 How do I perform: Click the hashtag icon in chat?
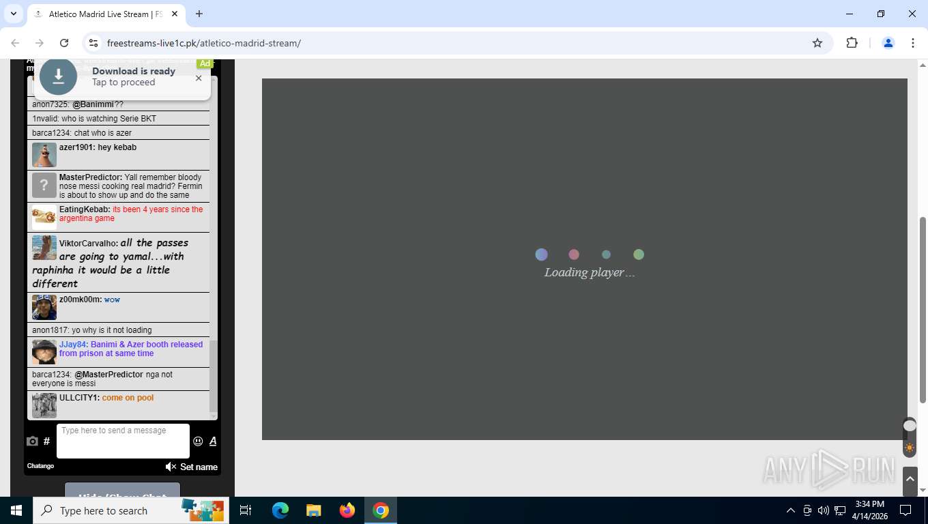46,441
